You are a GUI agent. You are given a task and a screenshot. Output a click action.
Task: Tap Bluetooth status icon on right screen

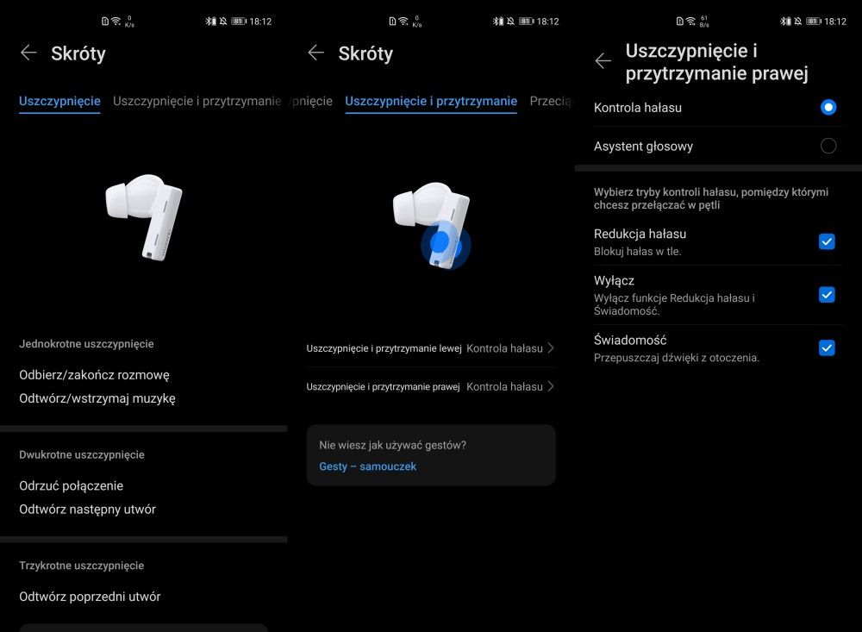[x=785, y=22]
